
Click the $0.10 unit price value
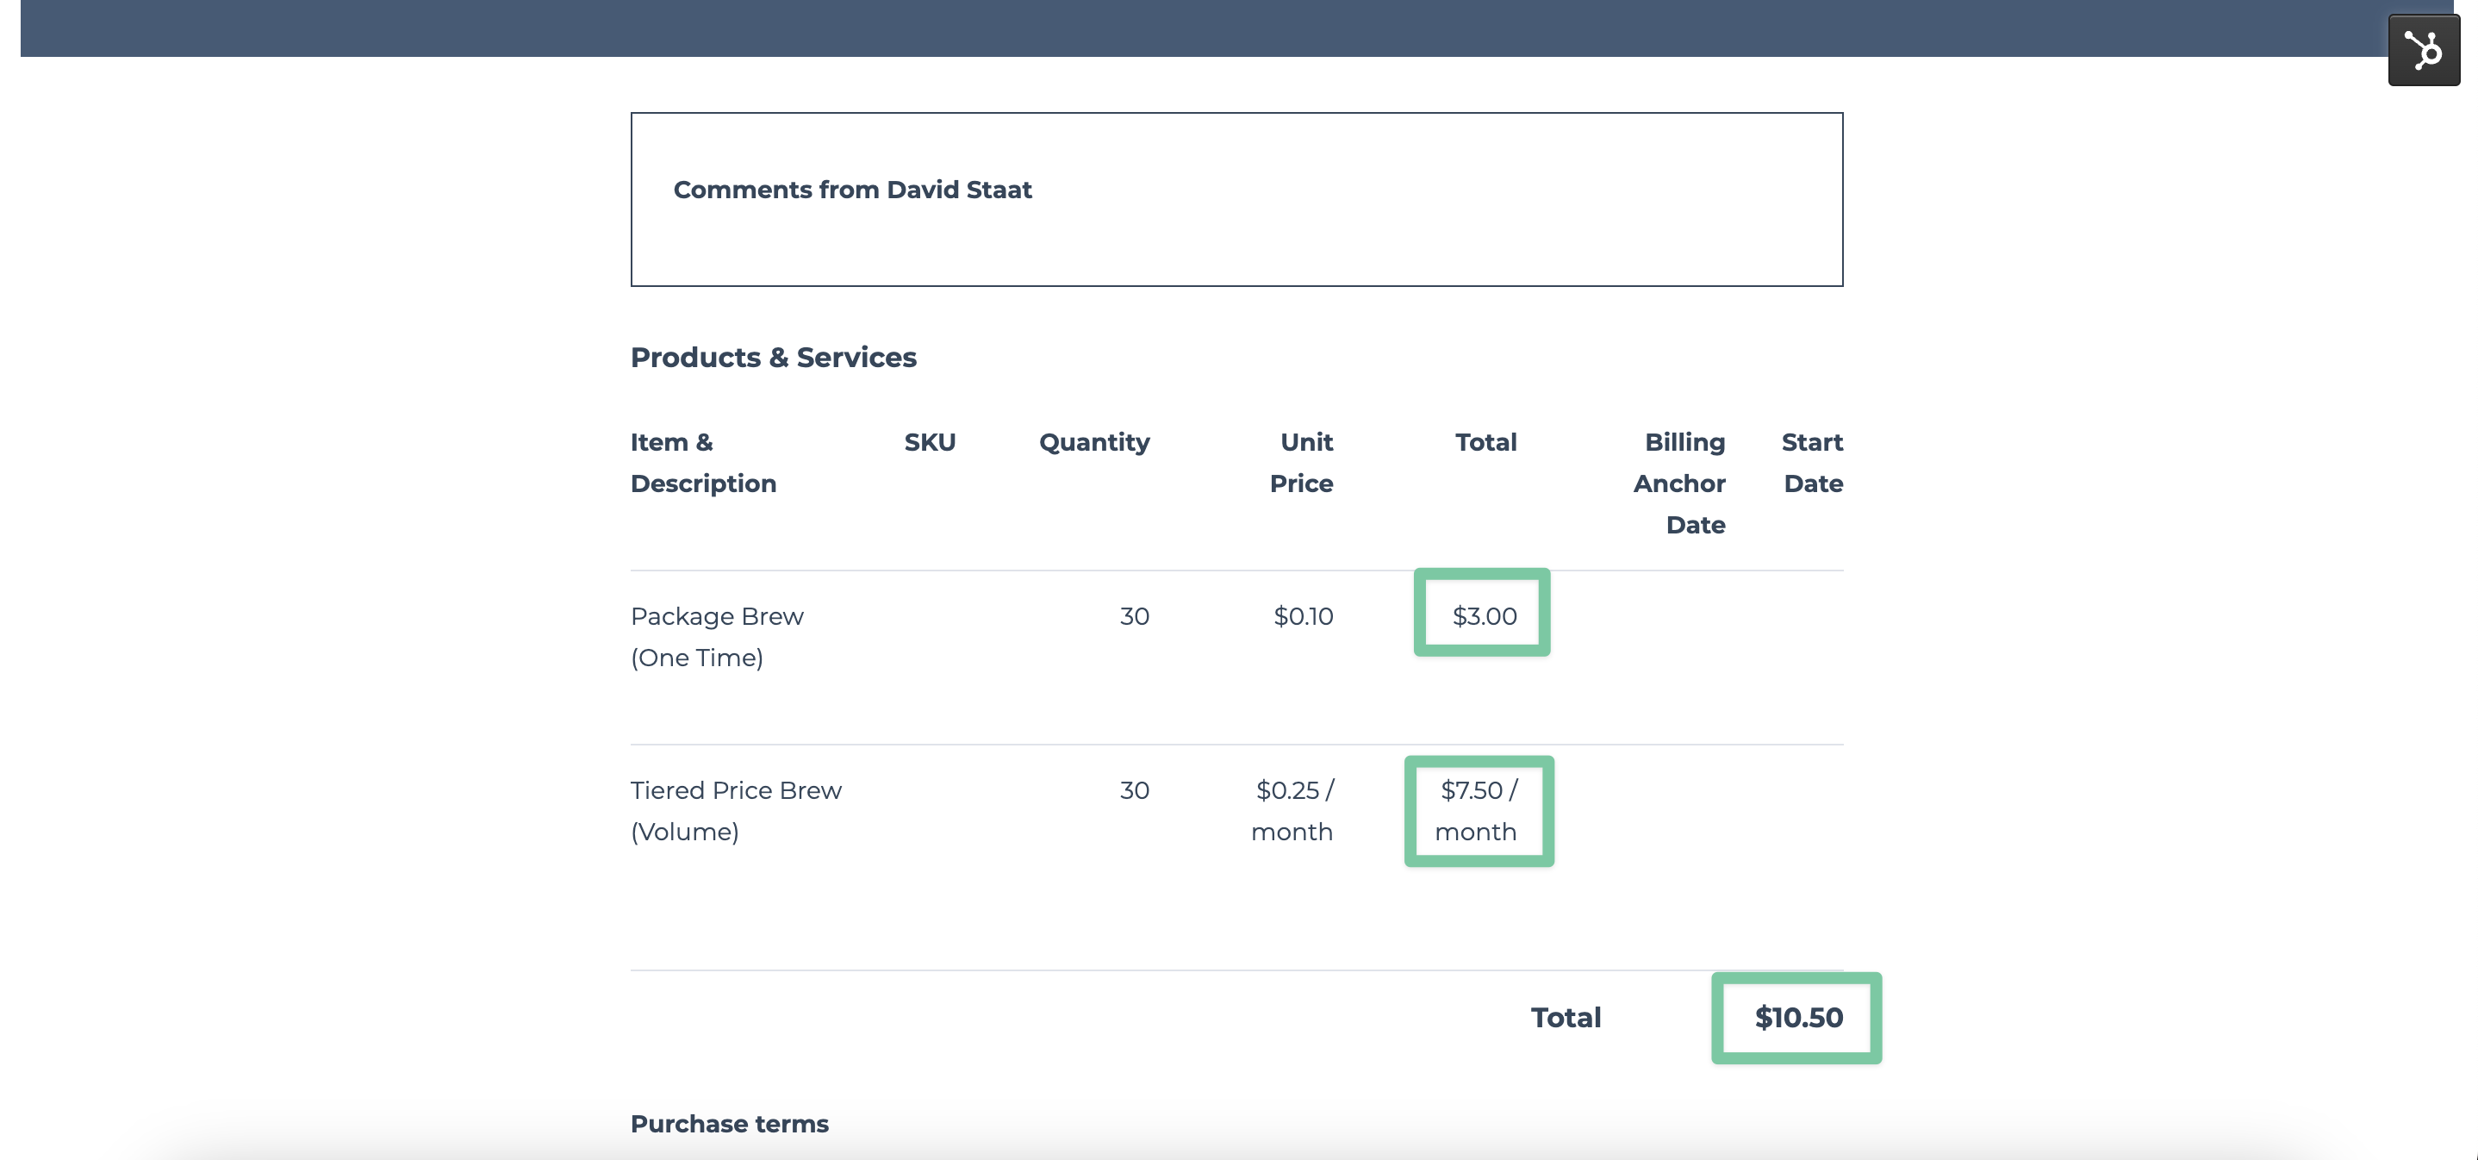(1303, 615)
